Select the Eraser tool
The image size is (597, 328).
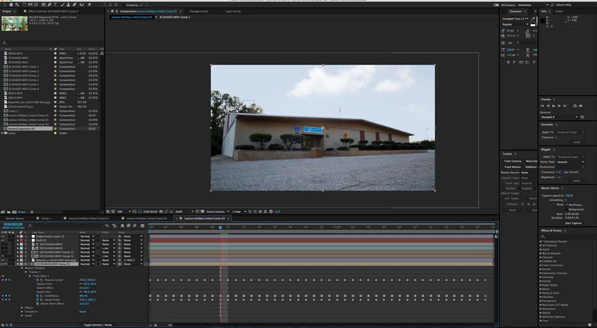click(x=75, y=4)
